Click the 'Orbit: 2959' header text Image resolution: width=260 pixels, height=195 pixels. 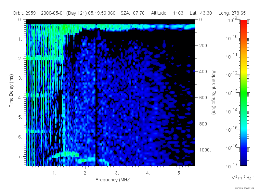[x=24, y=13]
